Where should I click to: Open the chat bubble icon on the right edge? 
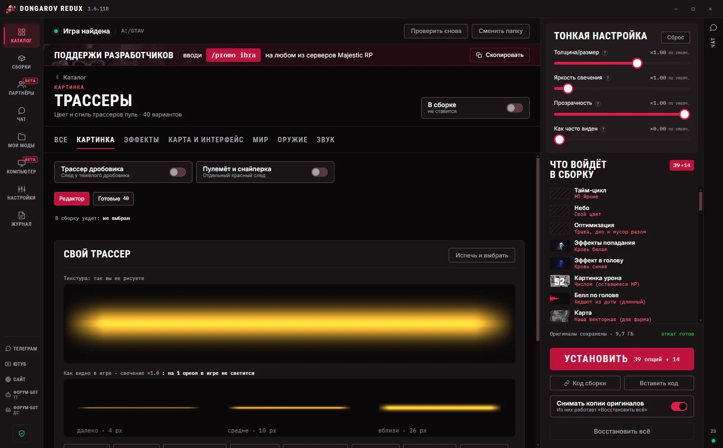tap(714, 28)
